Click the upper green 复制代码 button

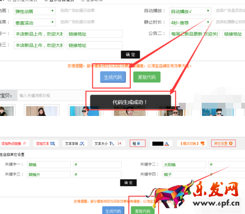click(147, 77)
